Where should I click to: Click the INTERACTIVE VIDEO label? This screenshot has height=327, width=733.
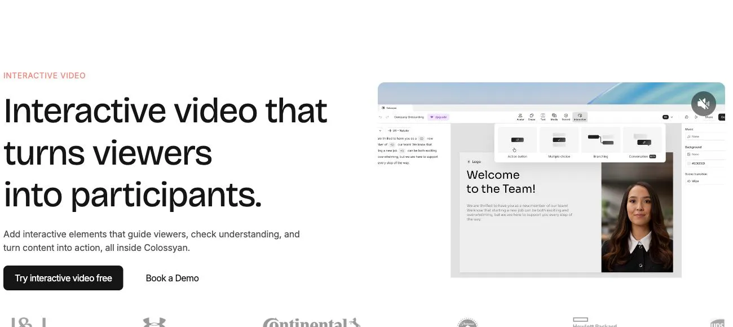coord(45,76)
